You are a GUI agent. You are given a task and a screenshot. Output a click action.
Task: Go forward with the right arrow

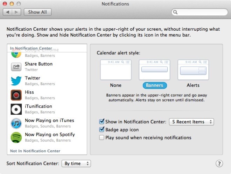(x=16, y=12)
